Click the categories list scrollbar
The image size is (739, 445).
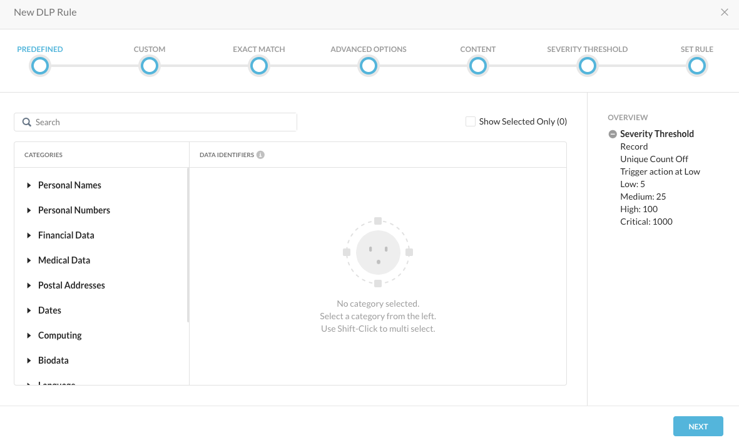pos(188,245)
